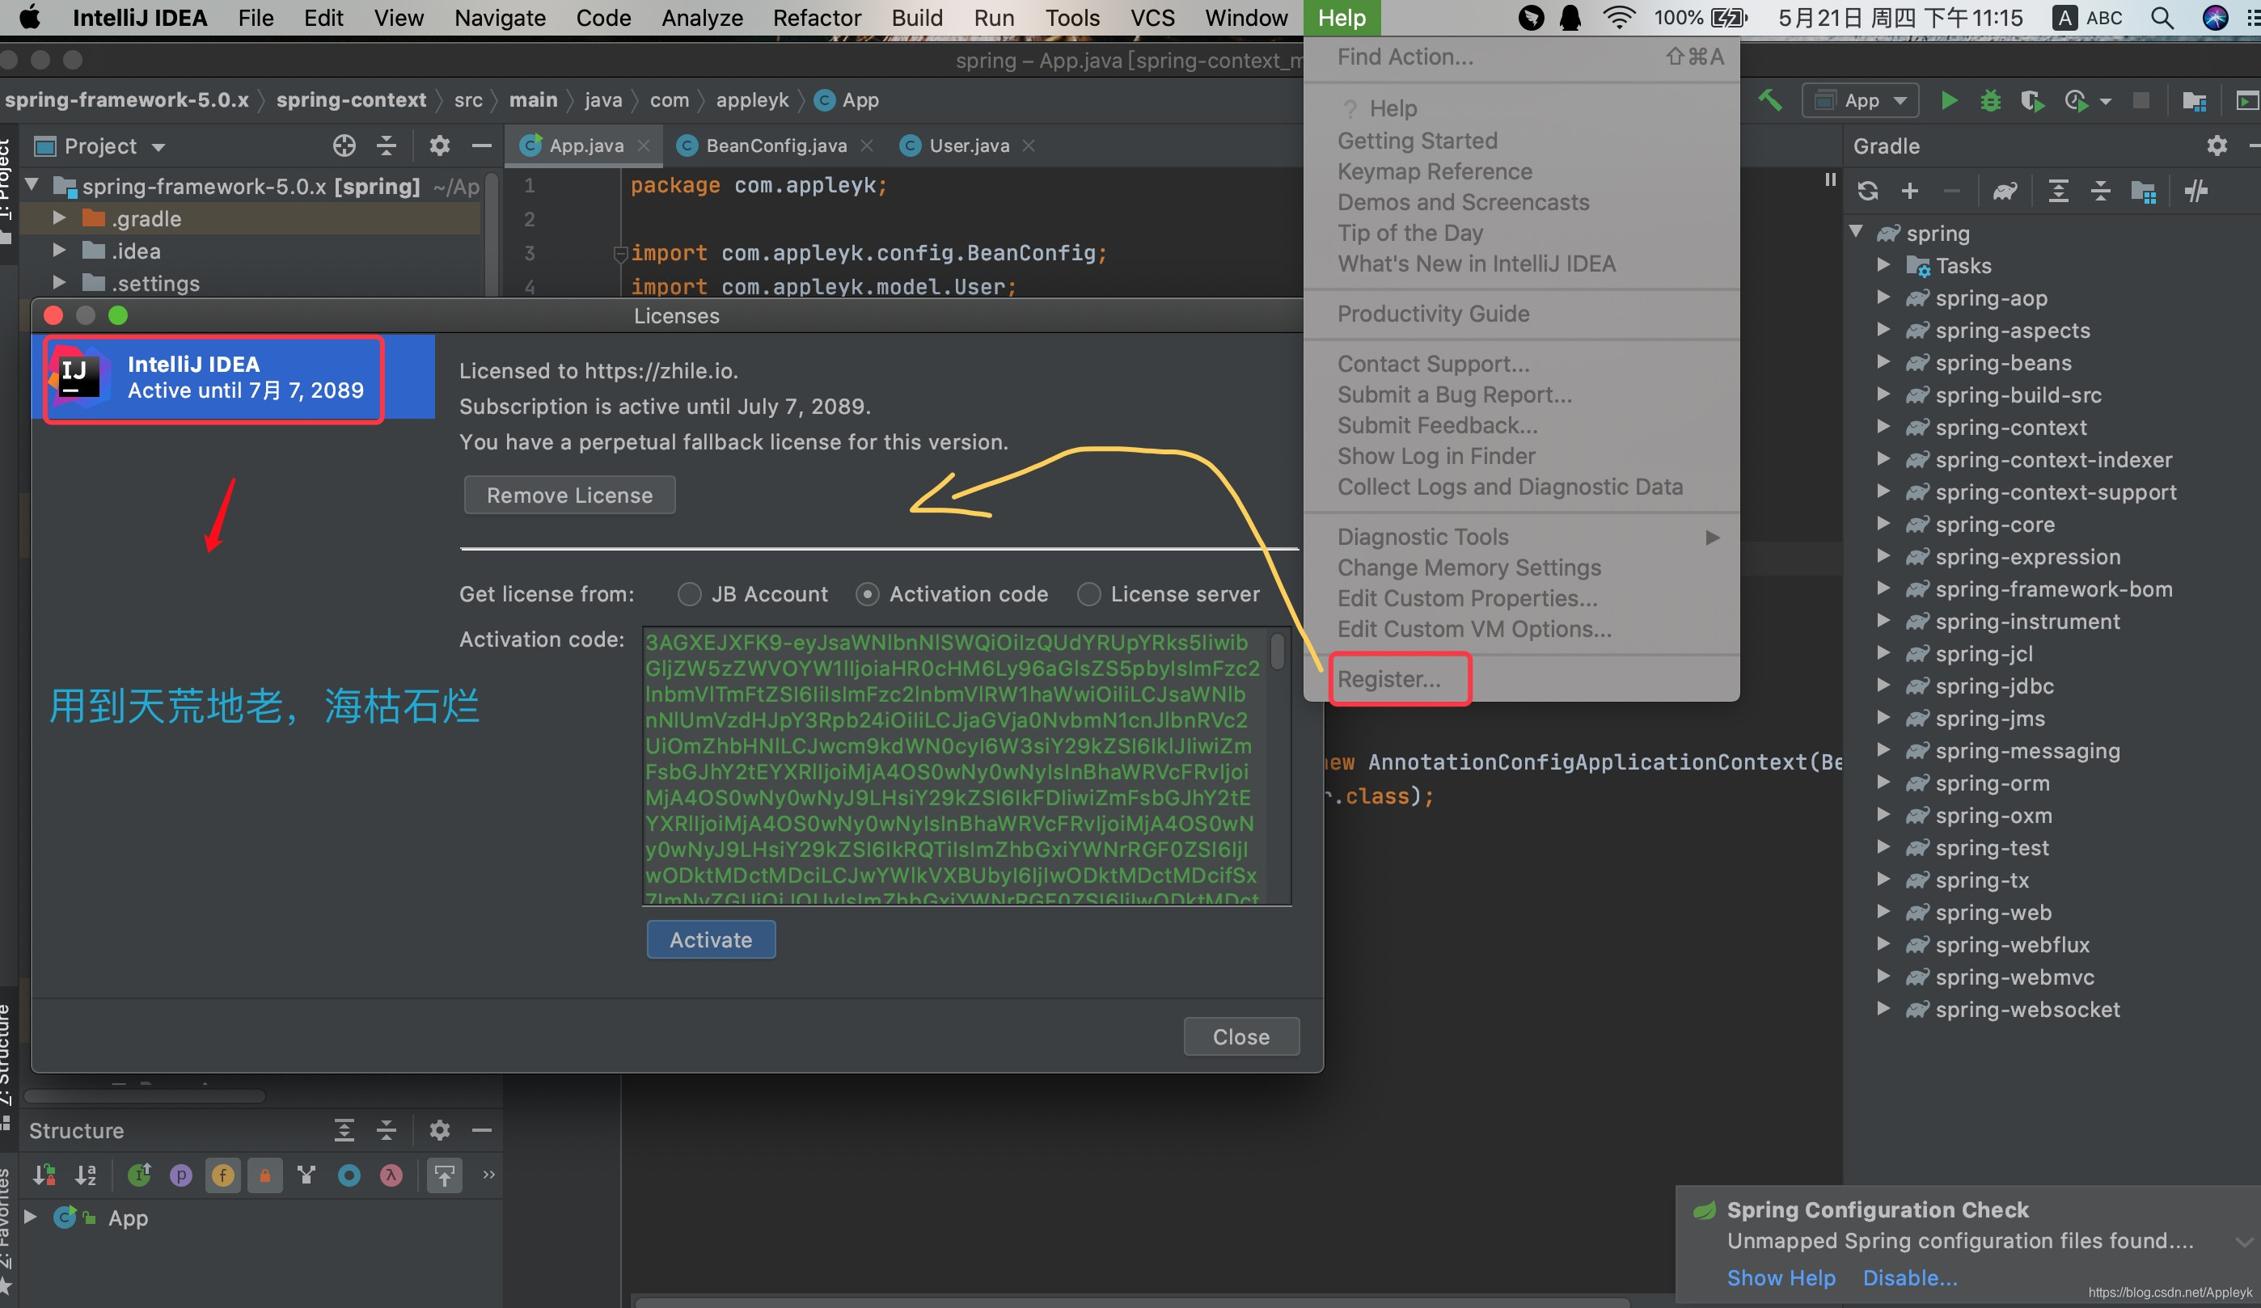
Task: Run the App configuration with green play icon
Action: coord(1948,100)
